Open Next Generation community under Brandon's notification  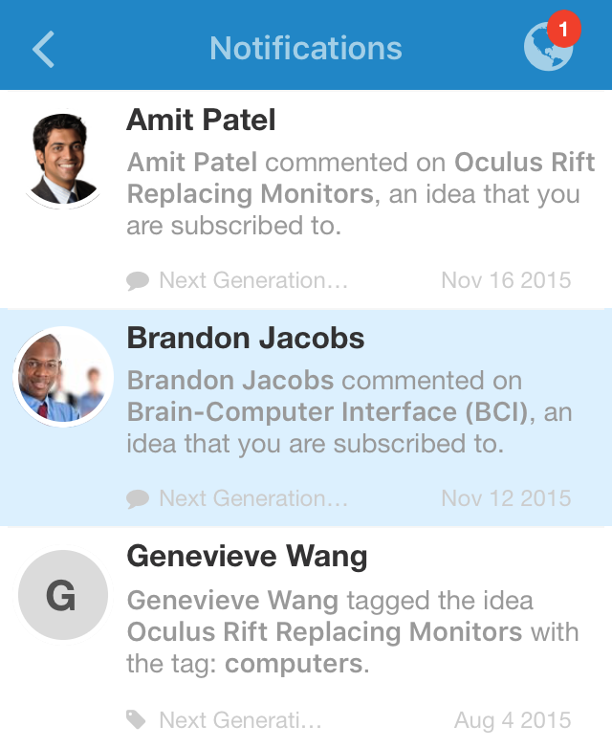(x=253, y=498)
